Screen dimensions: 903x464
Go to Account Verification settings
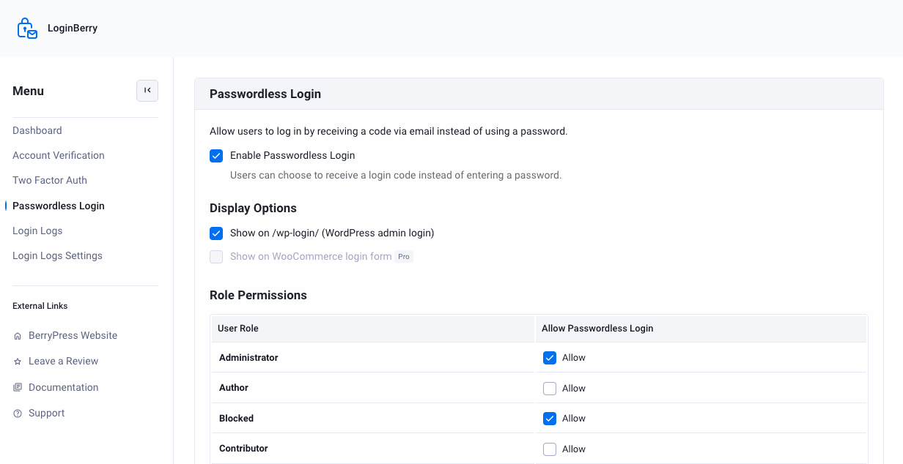click(x=59, y=155)
